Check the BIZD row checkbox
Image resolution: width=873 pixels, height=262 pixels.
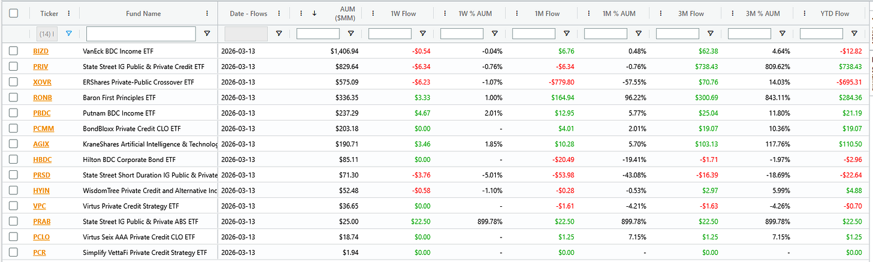14,52
